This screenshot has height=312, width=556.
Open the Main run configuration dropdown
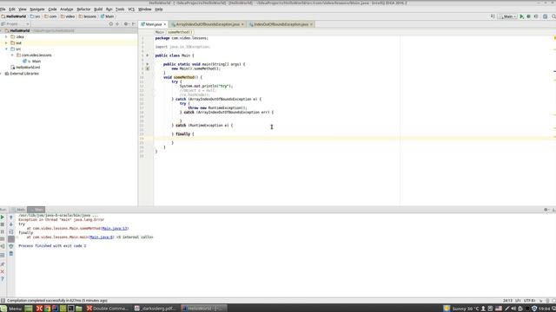point(507,16)
